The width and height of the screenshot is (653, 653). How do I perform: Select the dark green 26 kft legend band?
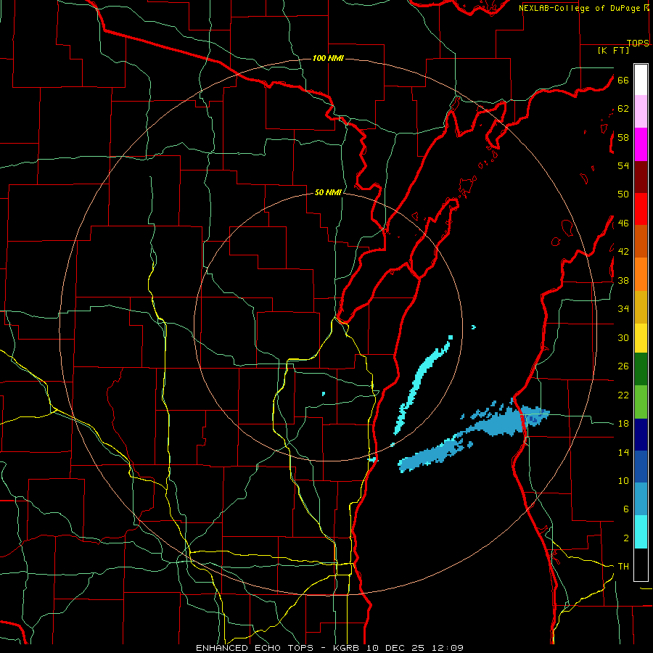(641, 369)
